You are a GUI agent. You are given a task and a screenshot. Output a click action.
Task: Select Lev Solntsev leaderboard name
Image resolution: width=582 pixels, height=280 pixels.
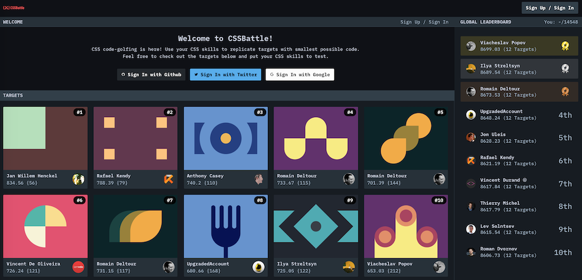(497, 226)
